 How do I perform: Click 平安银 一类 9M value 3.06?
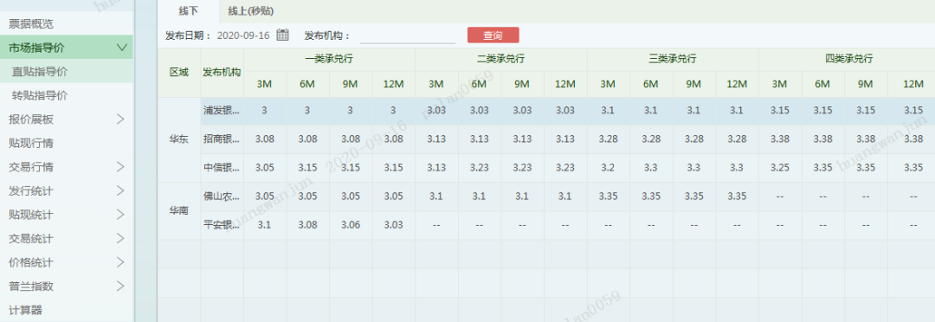[351, 225]
